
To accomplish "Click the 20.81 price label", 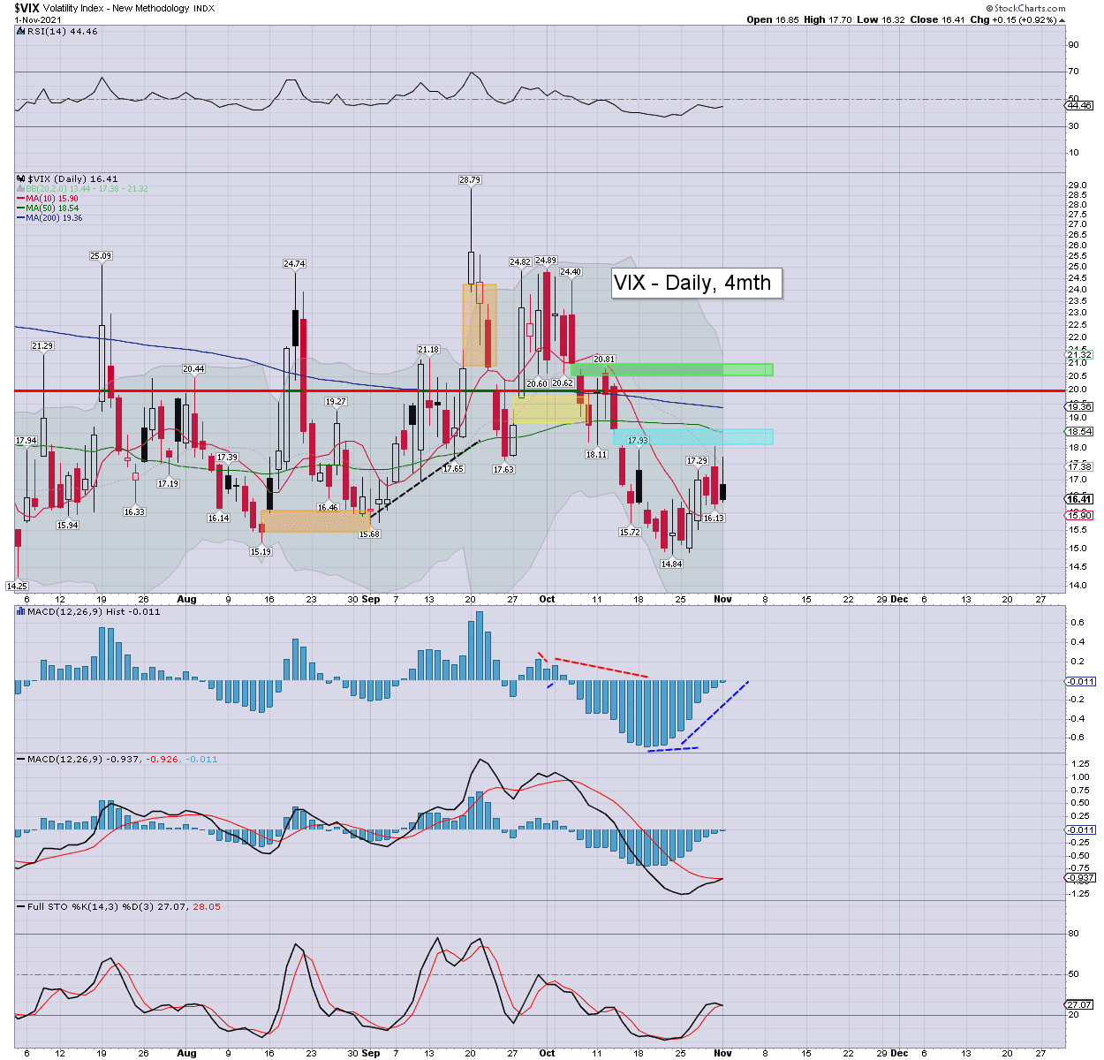I will tap(604, 360).
